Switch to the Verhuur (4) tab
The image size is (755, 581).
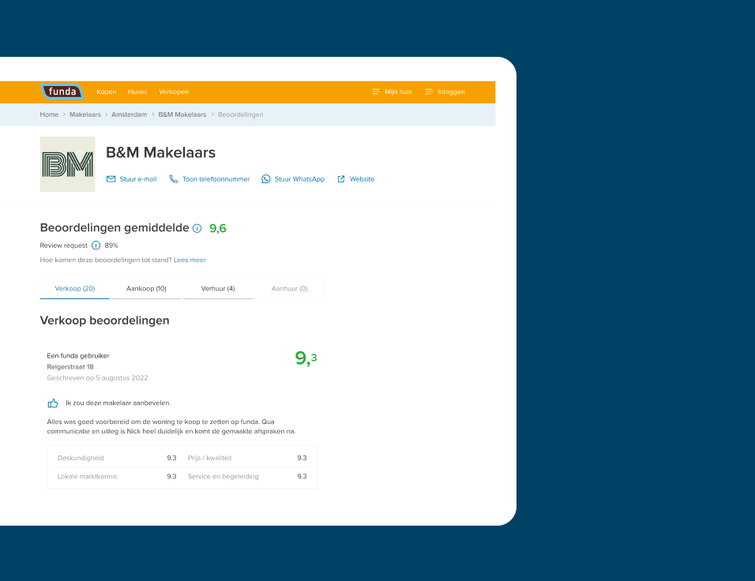coord(218,289)
